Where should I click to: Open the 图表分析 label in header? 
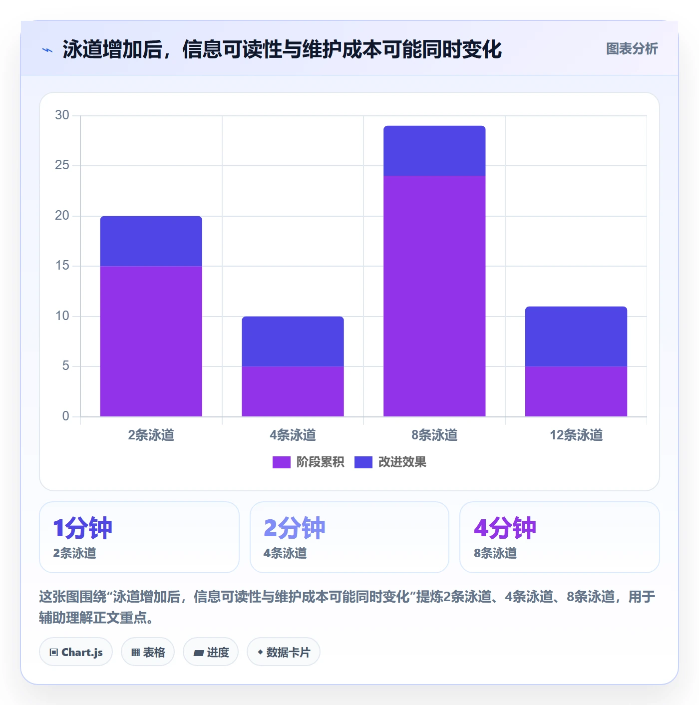pyautogui.click(x=632, y=49)
